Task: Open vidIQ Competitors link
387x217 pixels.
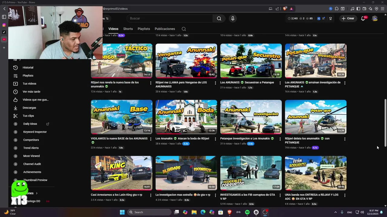Action: pyautogui.click(x=32, y=140)
